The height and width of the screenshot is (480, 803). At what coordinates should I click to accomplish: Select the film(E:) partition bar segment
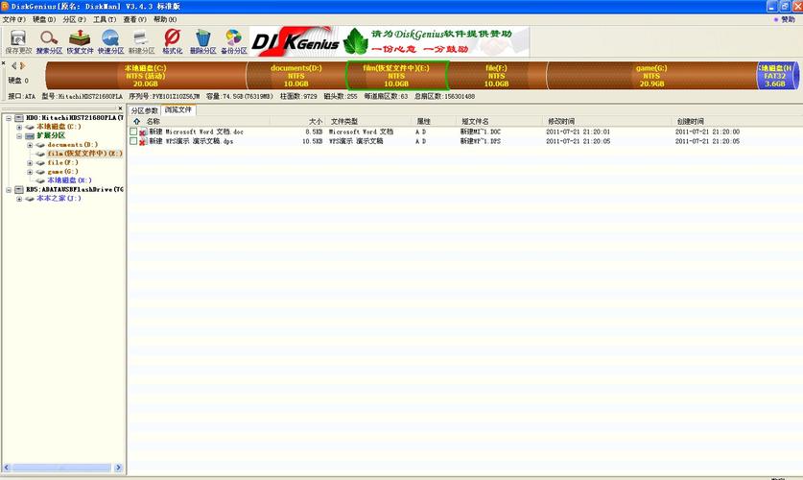[396, 76]
